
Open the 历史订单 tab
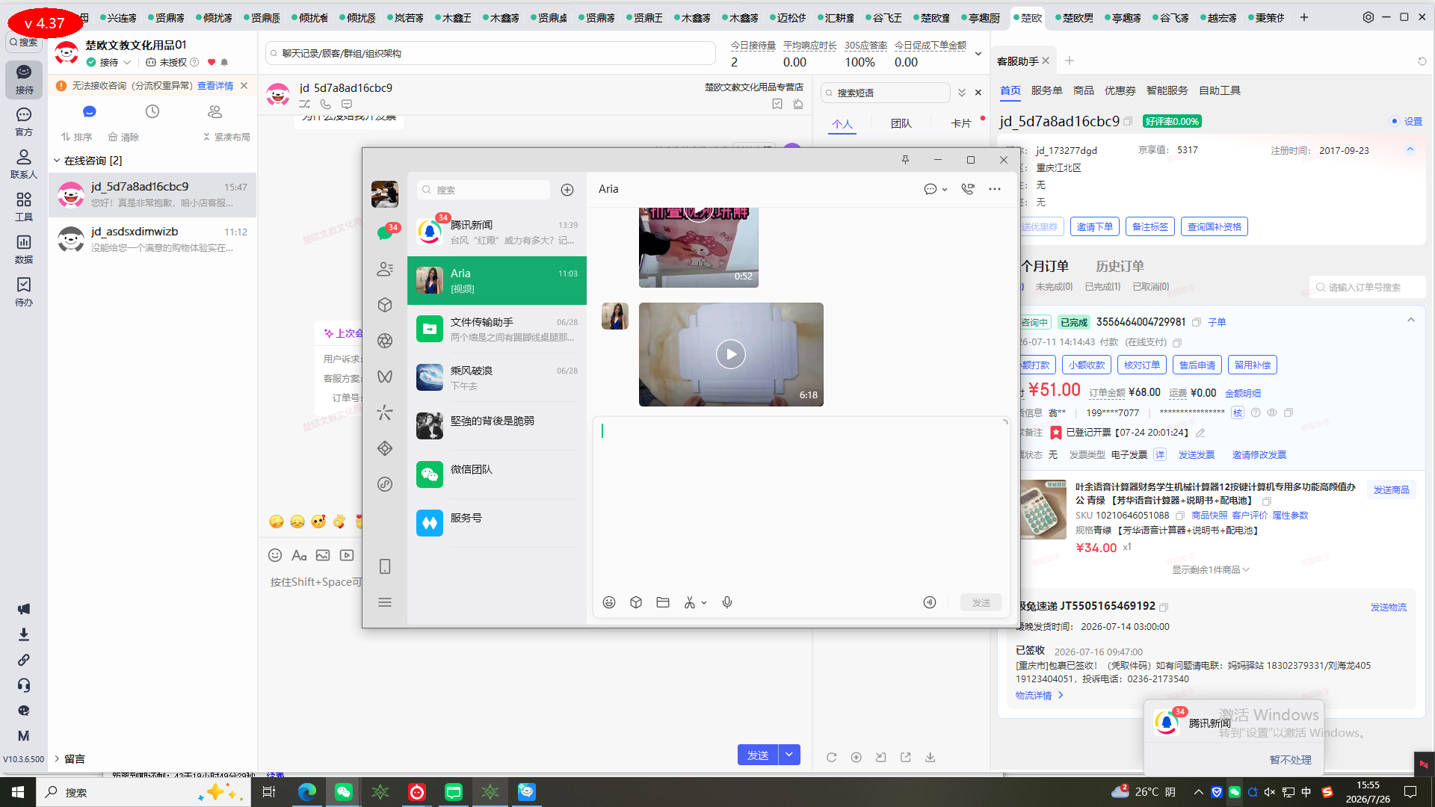1120,266
